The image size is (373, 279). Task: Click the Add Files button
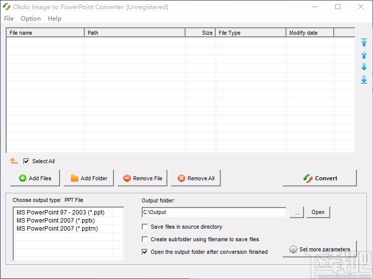coord(35,178)
